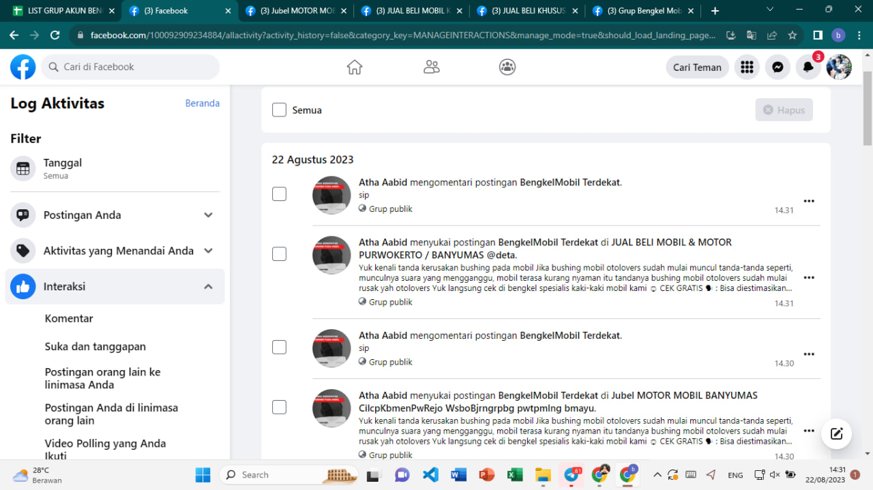873x490 pixels.
Task: Switch to JUAL BELI MOBIL tab
Action: pos(412,11)
